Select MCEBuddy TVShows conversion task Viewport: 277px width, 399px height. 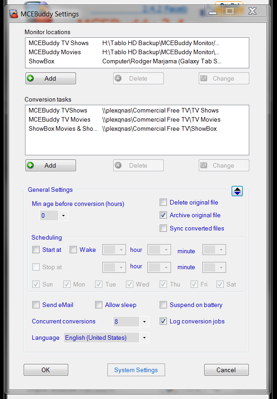click(137, 110)
